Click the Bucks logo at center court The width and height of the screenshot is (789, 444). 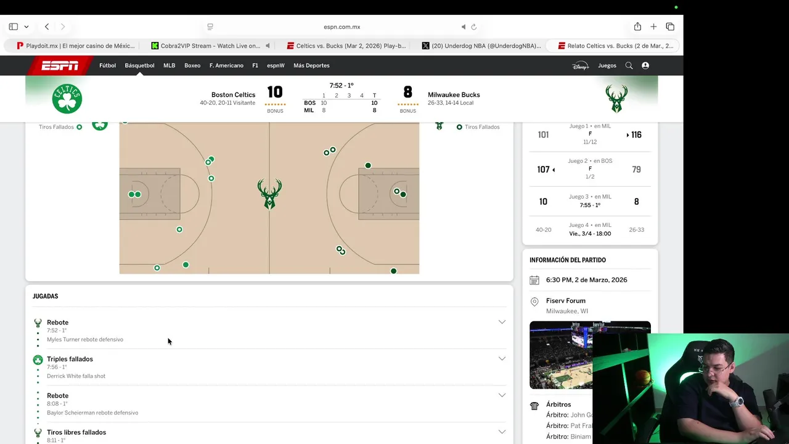[x=269, y=194]
